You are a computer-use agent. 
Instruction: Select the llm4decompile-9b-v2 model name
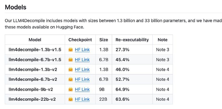(31, 89)
